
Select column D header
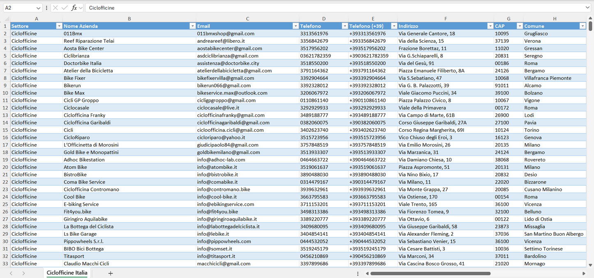point(324,18)
